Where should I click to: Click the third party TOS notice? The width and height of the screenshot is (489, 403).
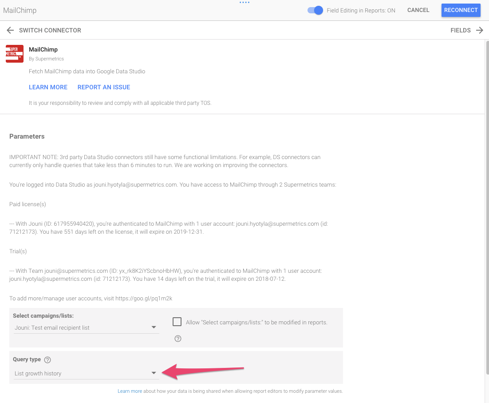(120, 103)
